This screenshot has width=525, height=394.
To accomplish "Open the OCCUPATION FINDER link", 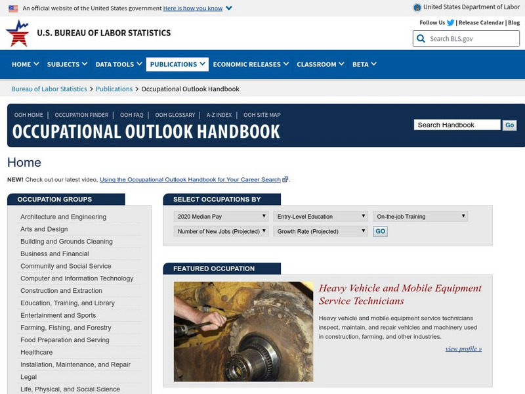I will coord(81,115).
